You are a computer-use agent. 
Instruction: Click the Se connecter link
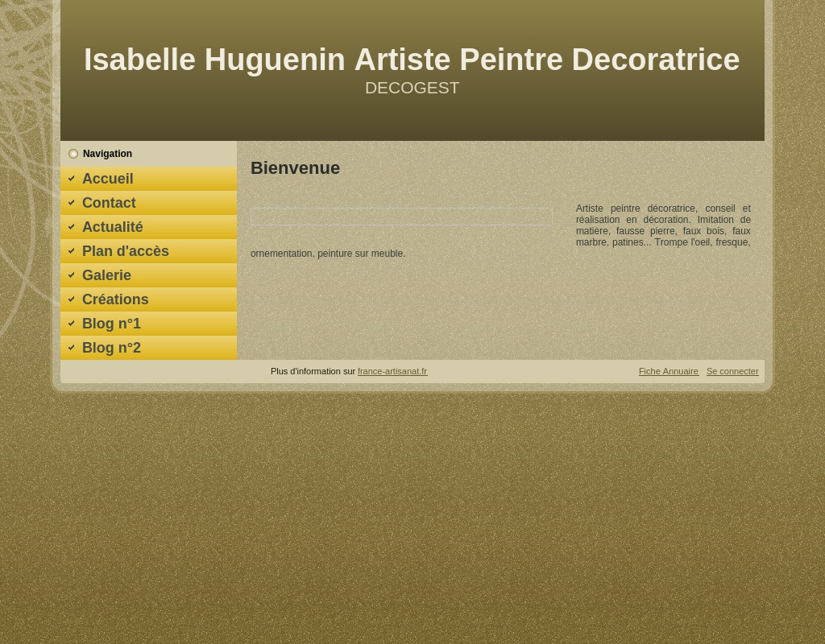pyautogui.click(x=732, y=372)
